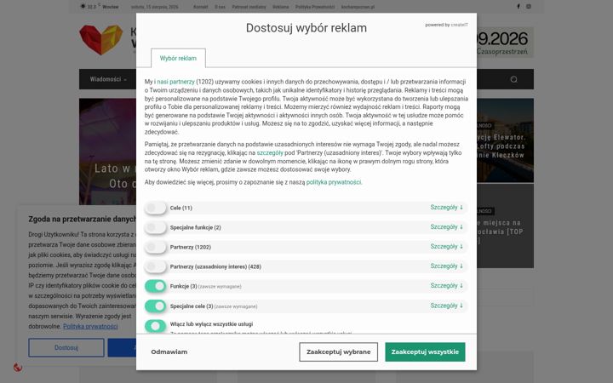The width and height of the screenshot is (613, 383).
Task: Click the Zaakceptuj wszystkie button
Action: [425, 352]
